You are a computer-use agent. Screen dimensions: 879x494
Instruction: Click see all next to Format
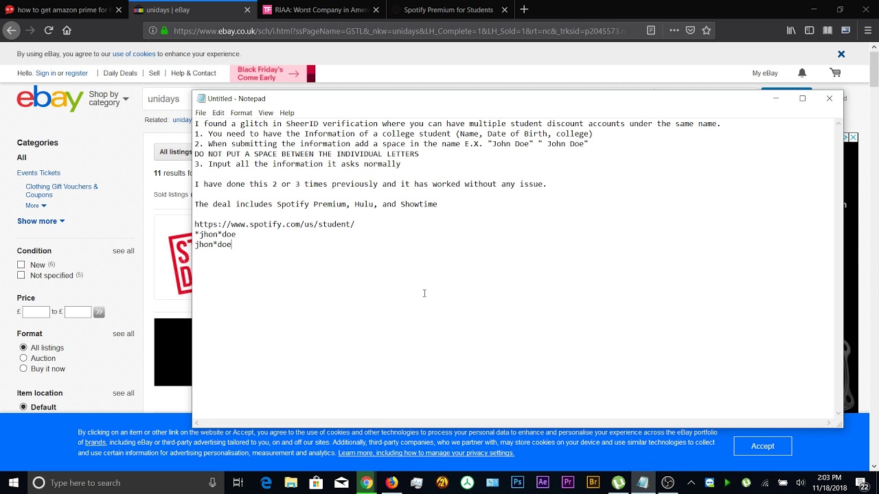coord(124,333)
